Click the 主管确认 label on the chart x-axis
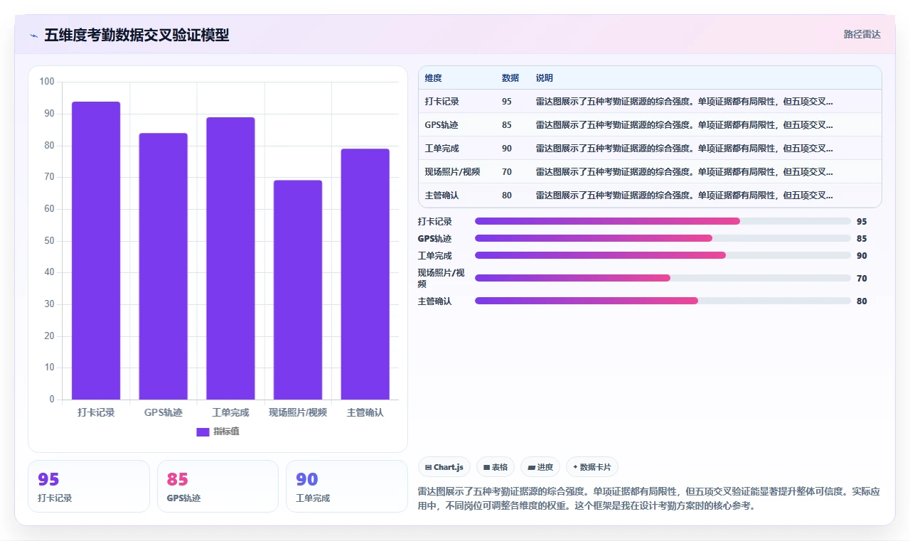This screenshot has height=541, width=910. pyautogui.click(x=365, y=412)
